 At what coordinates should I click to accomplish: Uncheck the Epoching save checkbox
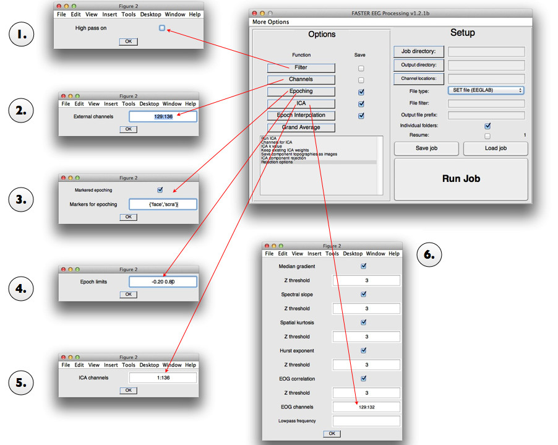pyautogui.click(x=361, y=92)
